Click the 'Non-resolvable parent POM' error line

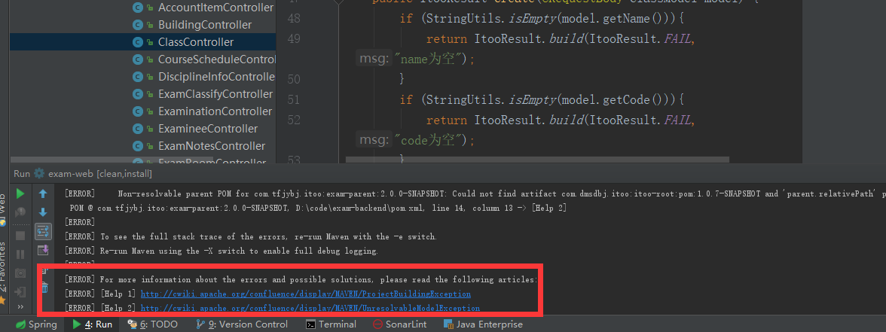475,193
